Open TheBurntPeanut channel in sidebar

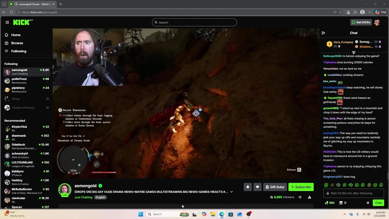[x=26, y=108]
